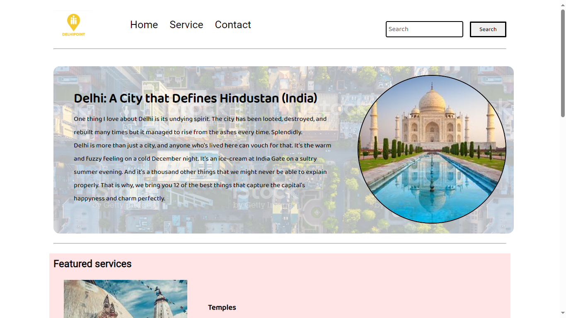
Task: Click the scrollbar up arrow
Action: click(x=563, y=4)
